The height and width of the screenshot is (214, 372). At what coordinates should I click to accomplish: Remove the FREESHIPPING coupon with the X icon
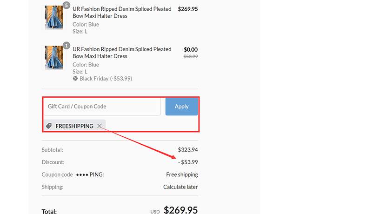100,126
